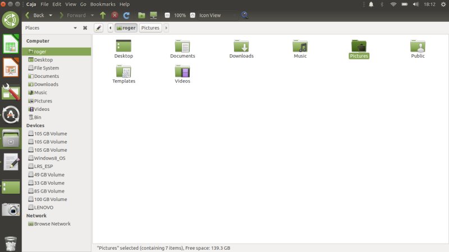
Task: Shift the path bar right with its arrow
Action: (x=166, y=27)
